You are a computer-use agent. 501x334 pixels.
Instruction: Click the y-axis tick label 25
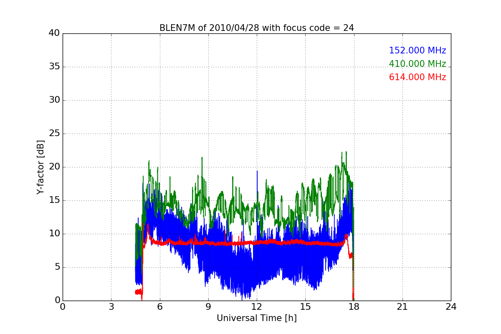[54, 134]
